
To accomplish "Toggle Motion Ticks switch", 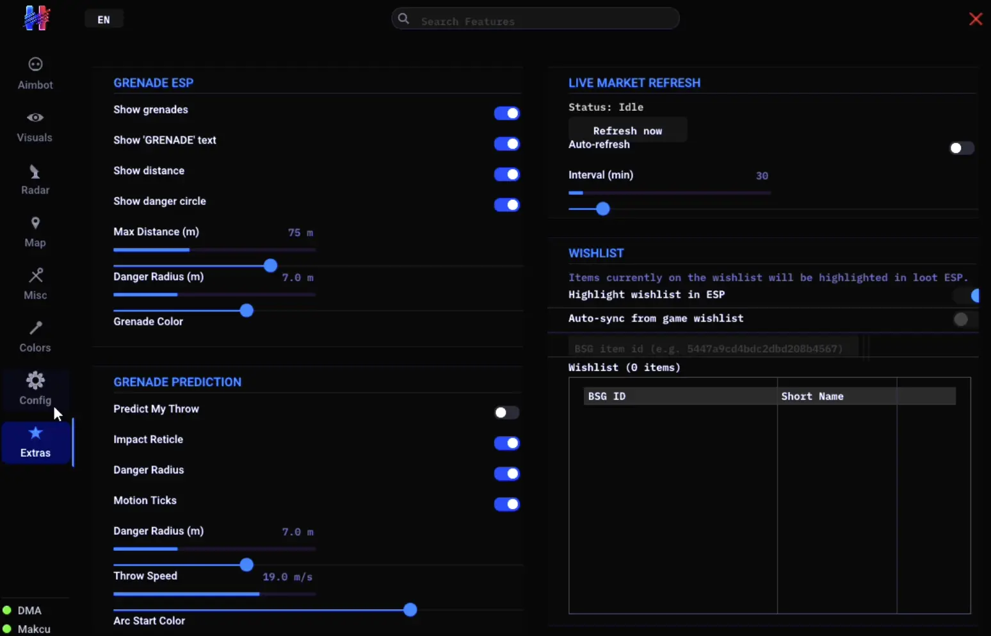I will [506, 505].
